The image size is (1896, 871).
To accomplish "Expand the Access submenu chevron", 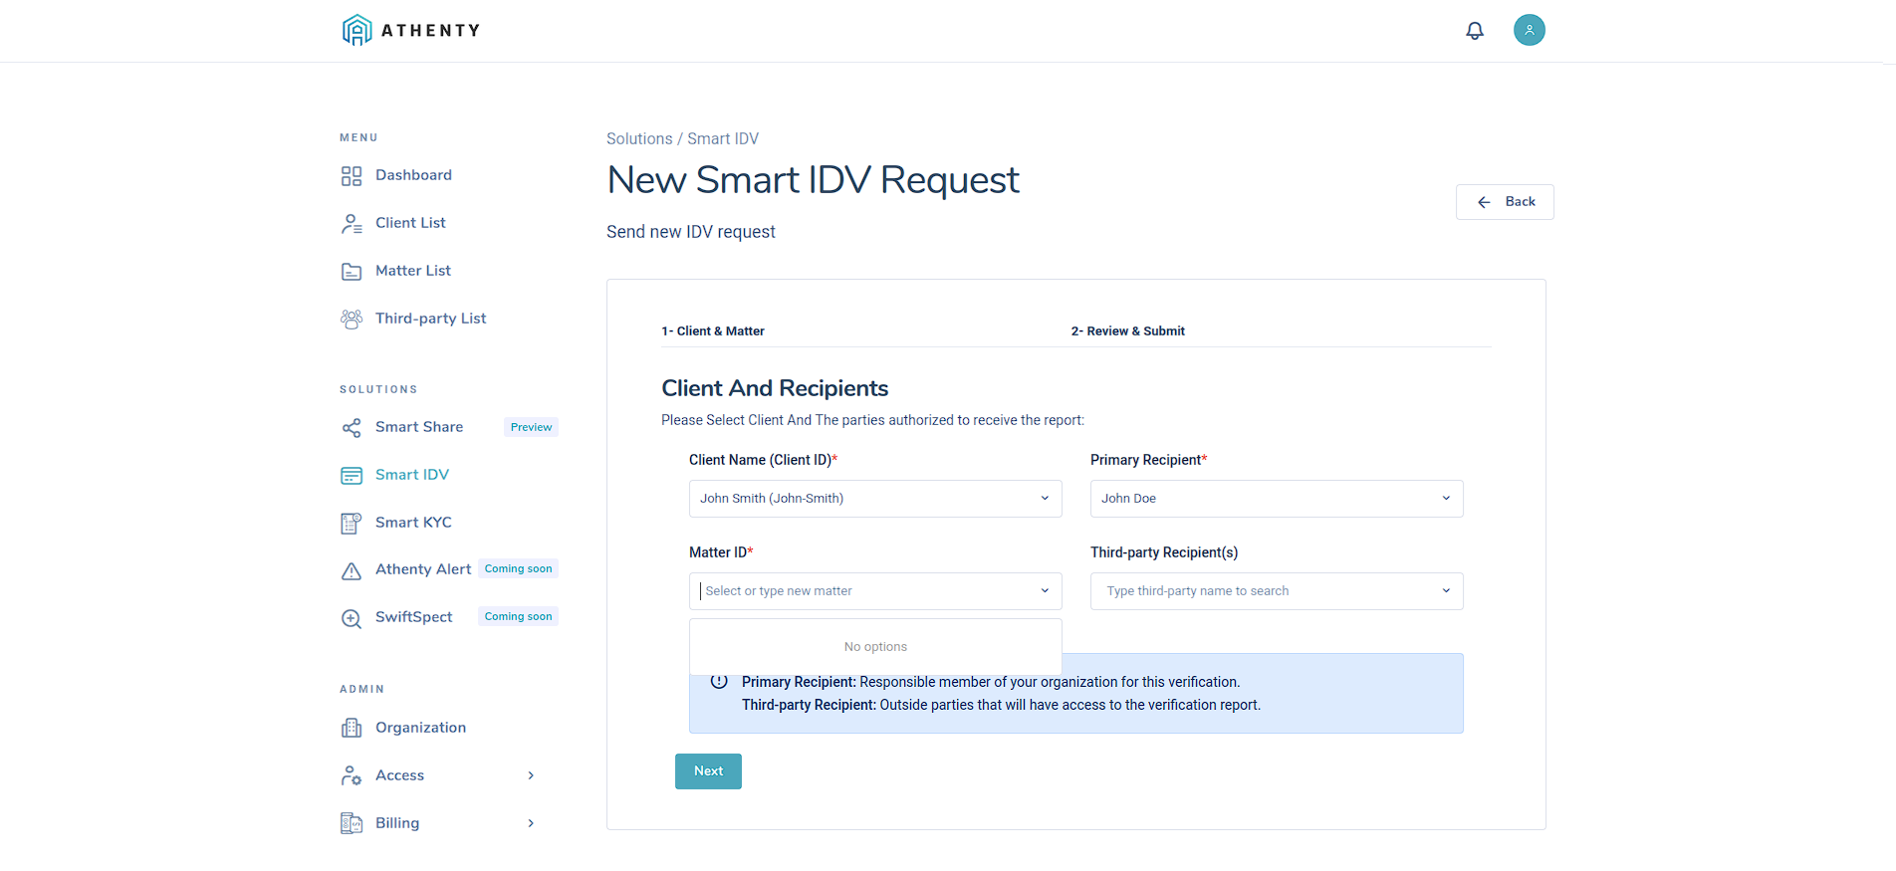I will 531,775.
